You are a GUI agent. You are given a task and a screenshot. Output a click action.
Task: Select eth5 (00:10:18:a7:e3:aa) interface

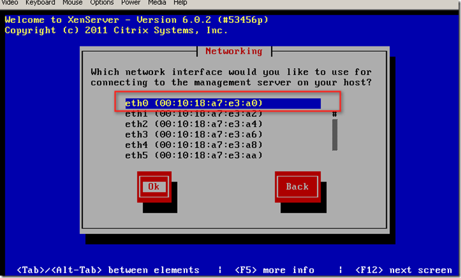click(x=194, y=156)
